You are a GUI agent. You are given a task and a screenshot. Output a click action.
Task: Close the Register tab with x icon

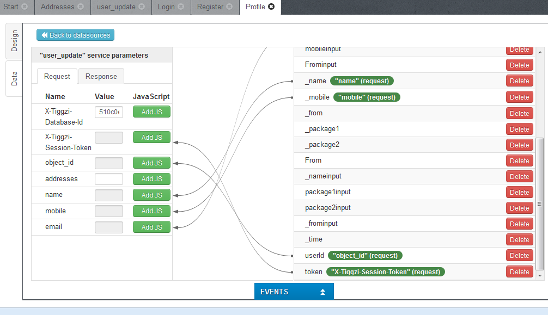click(230, 7)
